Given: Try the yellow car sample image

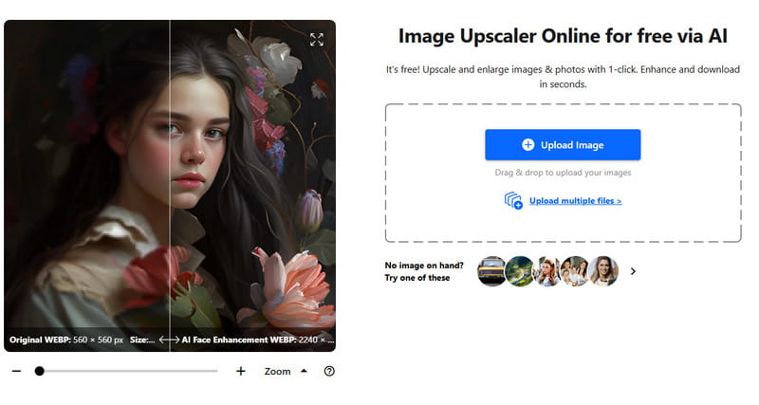Looking at the screenshot, I should (491, 271).
